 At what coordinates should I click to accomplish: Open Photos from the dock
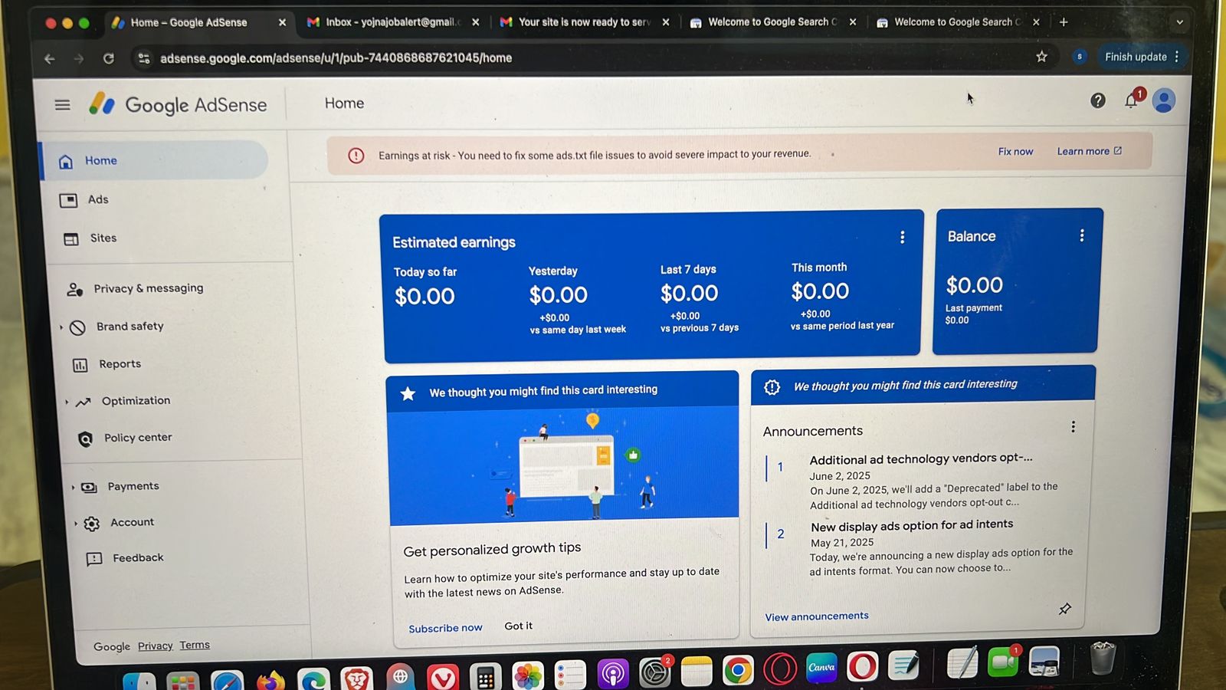[528, 675]
